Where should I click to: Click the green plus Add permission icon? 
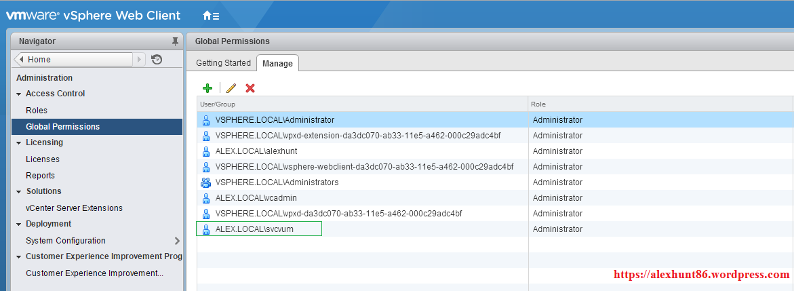(207, 88)
